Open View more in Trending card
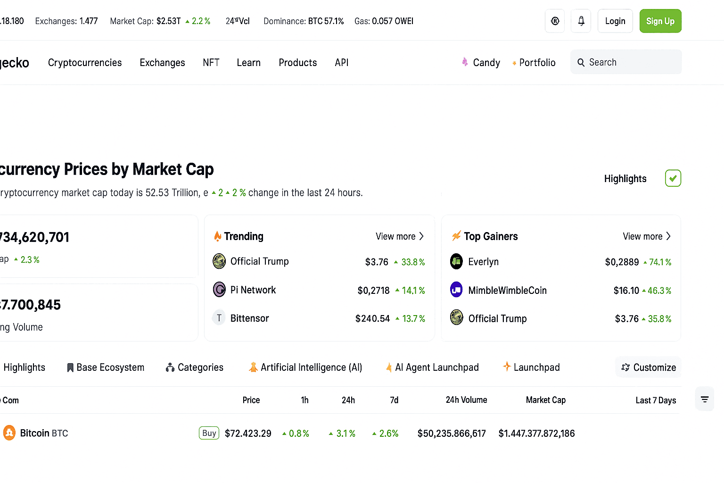The image size is (724, 483). click(x=395, y=236)
